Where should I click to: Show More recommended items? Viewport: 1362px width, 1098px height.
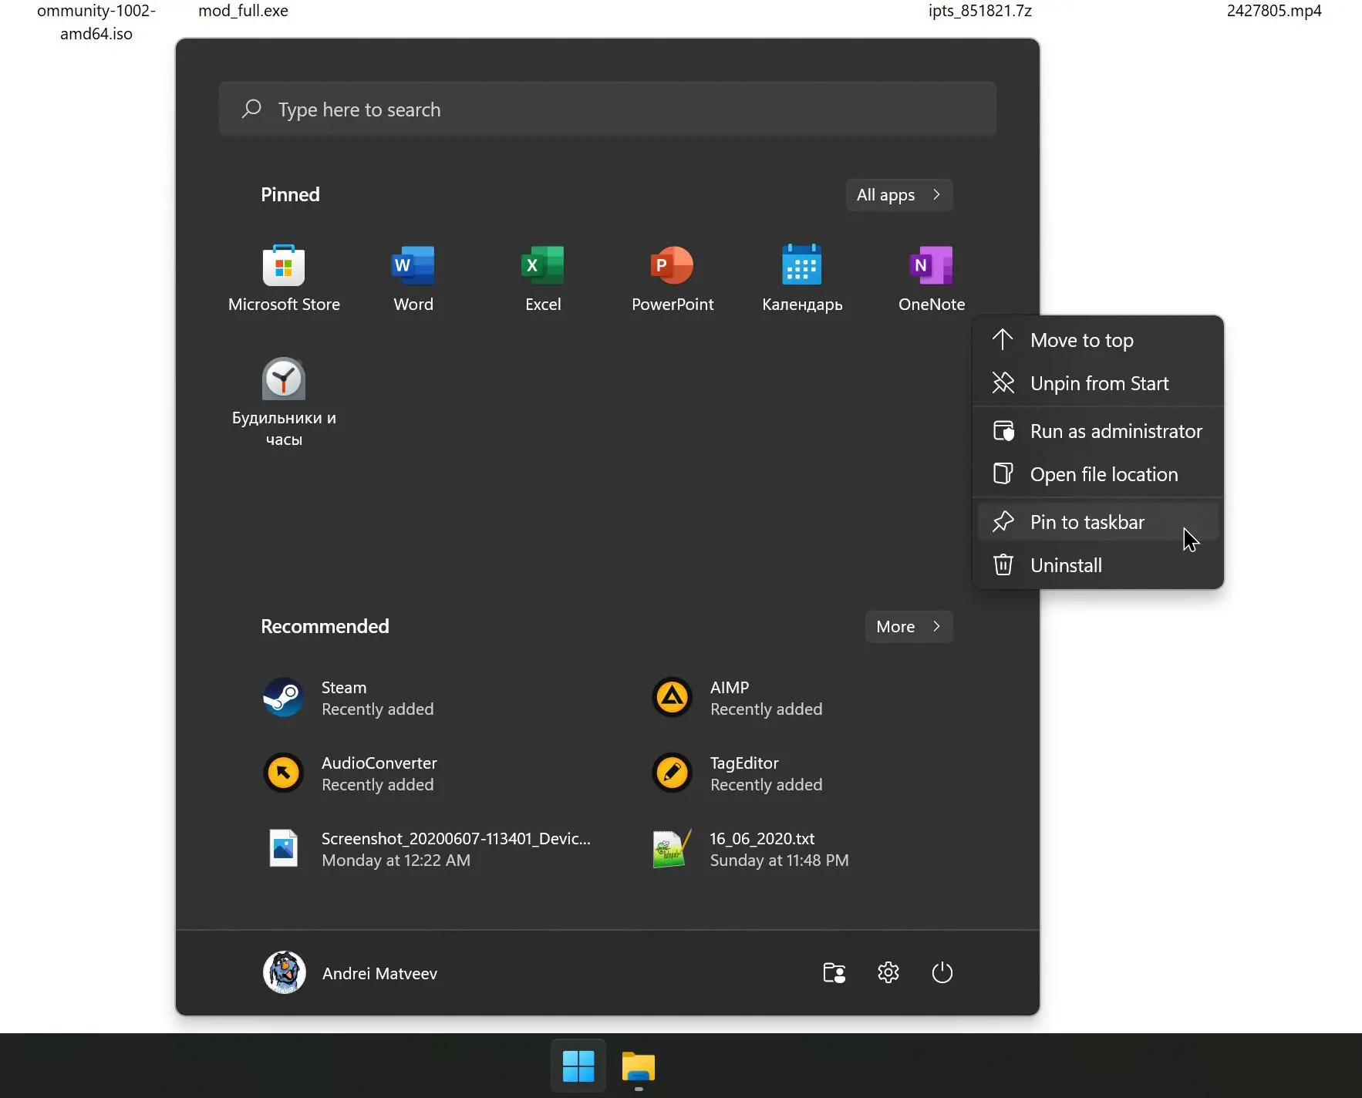pos(909,627)
